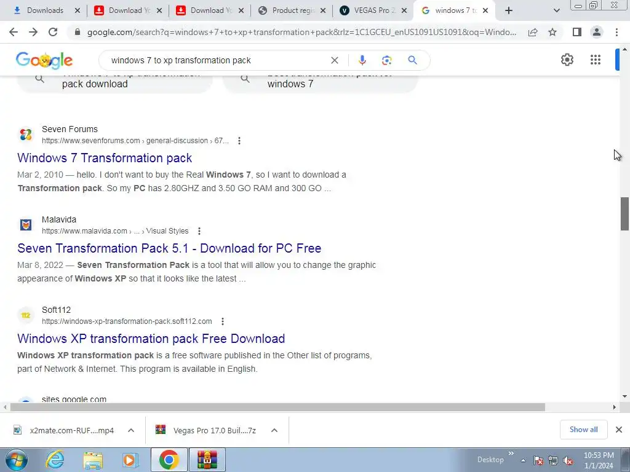Click the Malavida site name
The width and height of the screenshot is (630, 472).
(x=59, y=219)
